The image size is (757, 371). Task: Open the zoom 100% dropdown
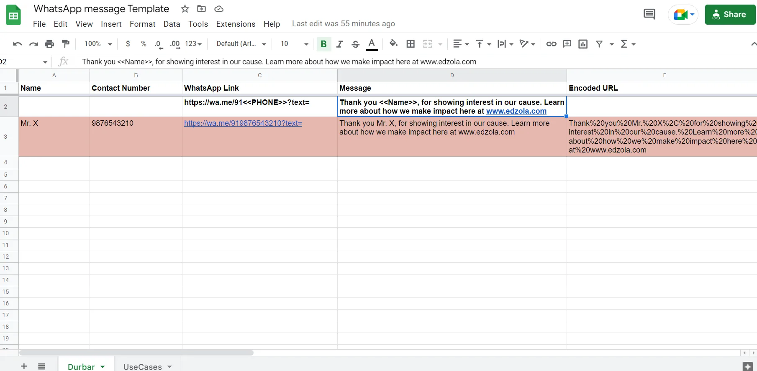pyautogui.click(x=98, y=44)
